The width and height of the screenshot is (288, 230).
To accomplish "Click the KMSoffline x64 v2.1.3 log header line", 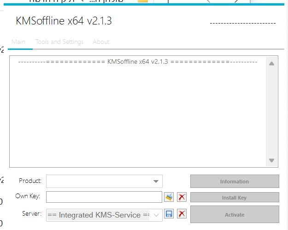I will click(x=138, y=61).
